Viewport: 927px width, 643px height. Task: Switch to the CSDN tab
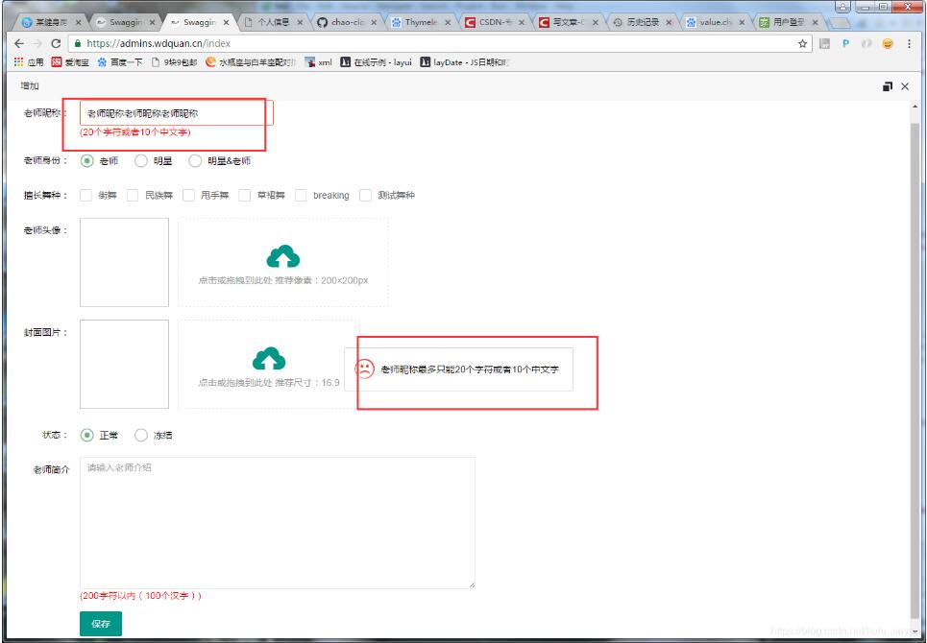495,22
